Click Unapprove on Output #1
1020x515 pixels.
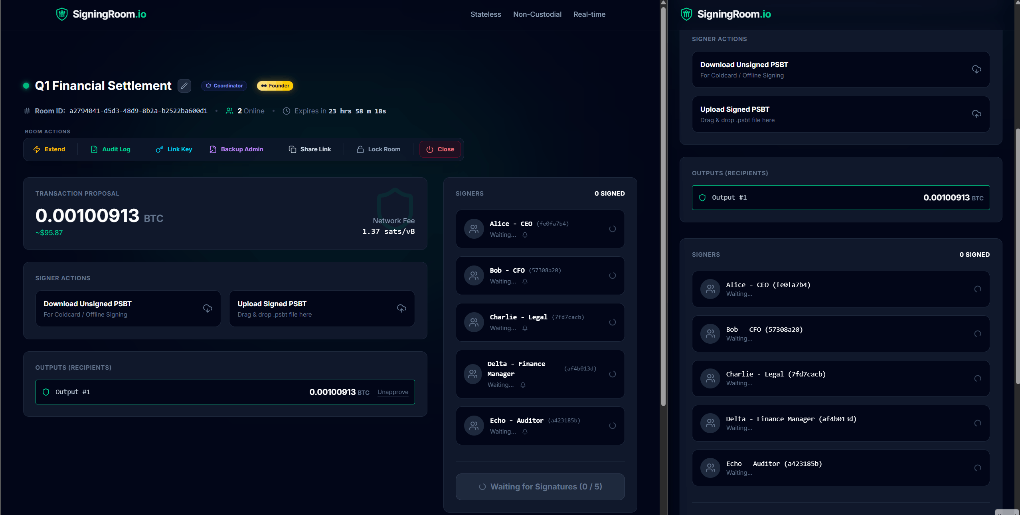[x=393, y=392]
